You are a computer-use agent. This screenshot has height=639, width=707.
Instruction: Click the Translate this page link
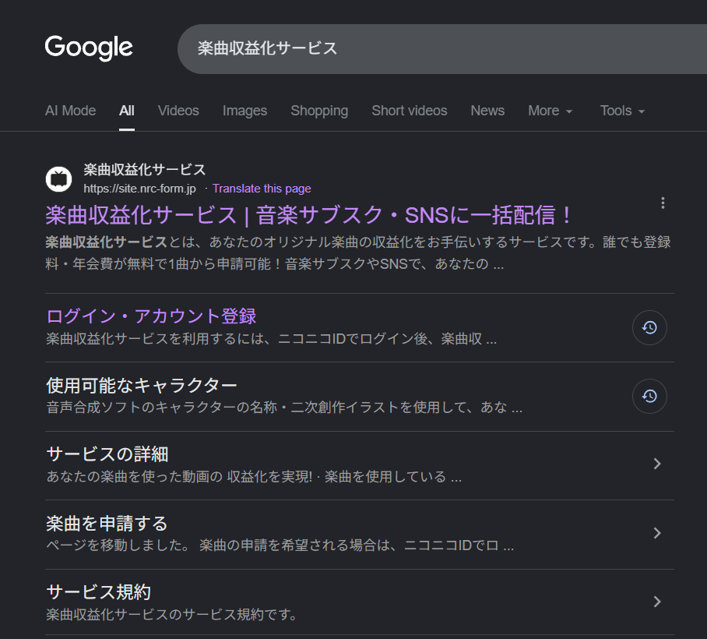262,189
